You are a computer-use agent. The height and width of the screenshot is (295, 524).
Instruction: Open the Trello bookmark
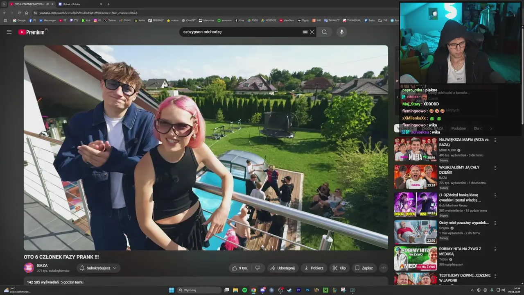369,20
